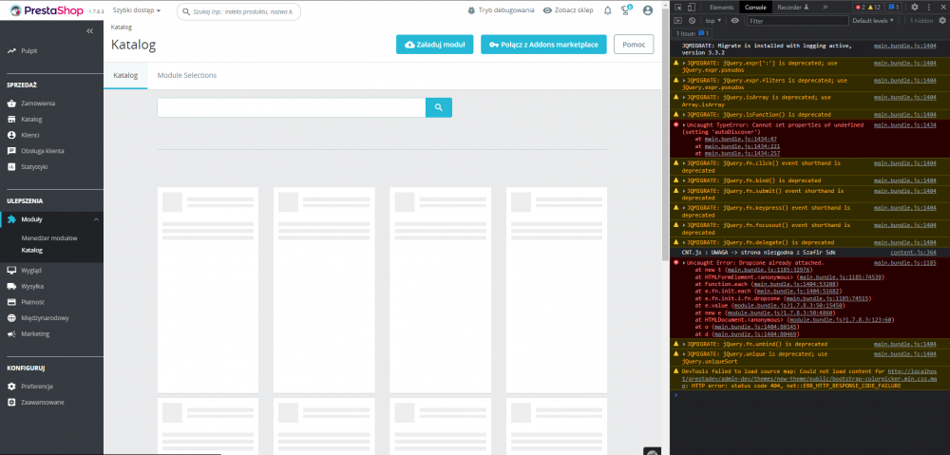950x455 pixels.
Task: Switch to the Elements tab in DevTools
Action: click(x=722, y=8)
